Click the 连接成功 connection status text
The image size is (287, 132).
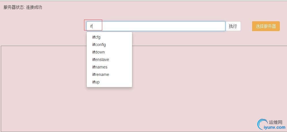(34, 7)
